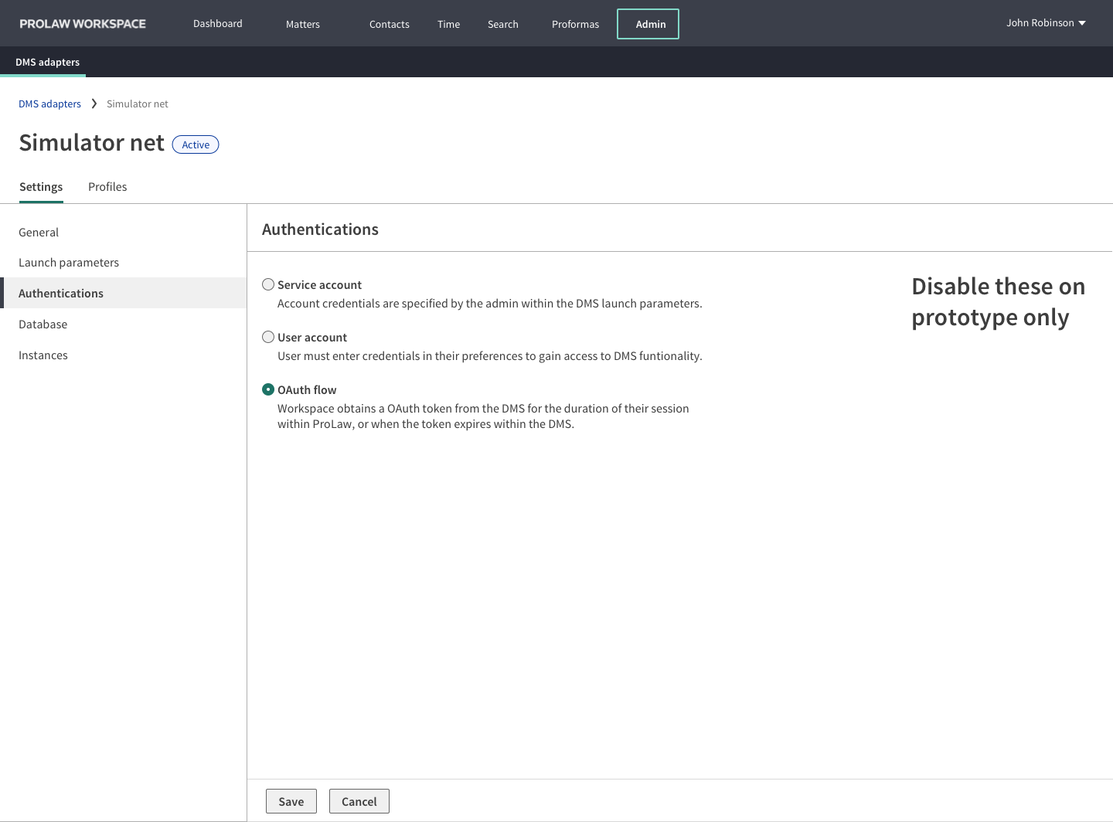Click the breadcrumb chevron after DMS adapters

click(x=94, y=103)
